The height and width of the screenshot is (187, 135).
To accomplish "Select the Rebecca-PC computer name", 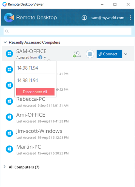I will [x=31, y=99].
